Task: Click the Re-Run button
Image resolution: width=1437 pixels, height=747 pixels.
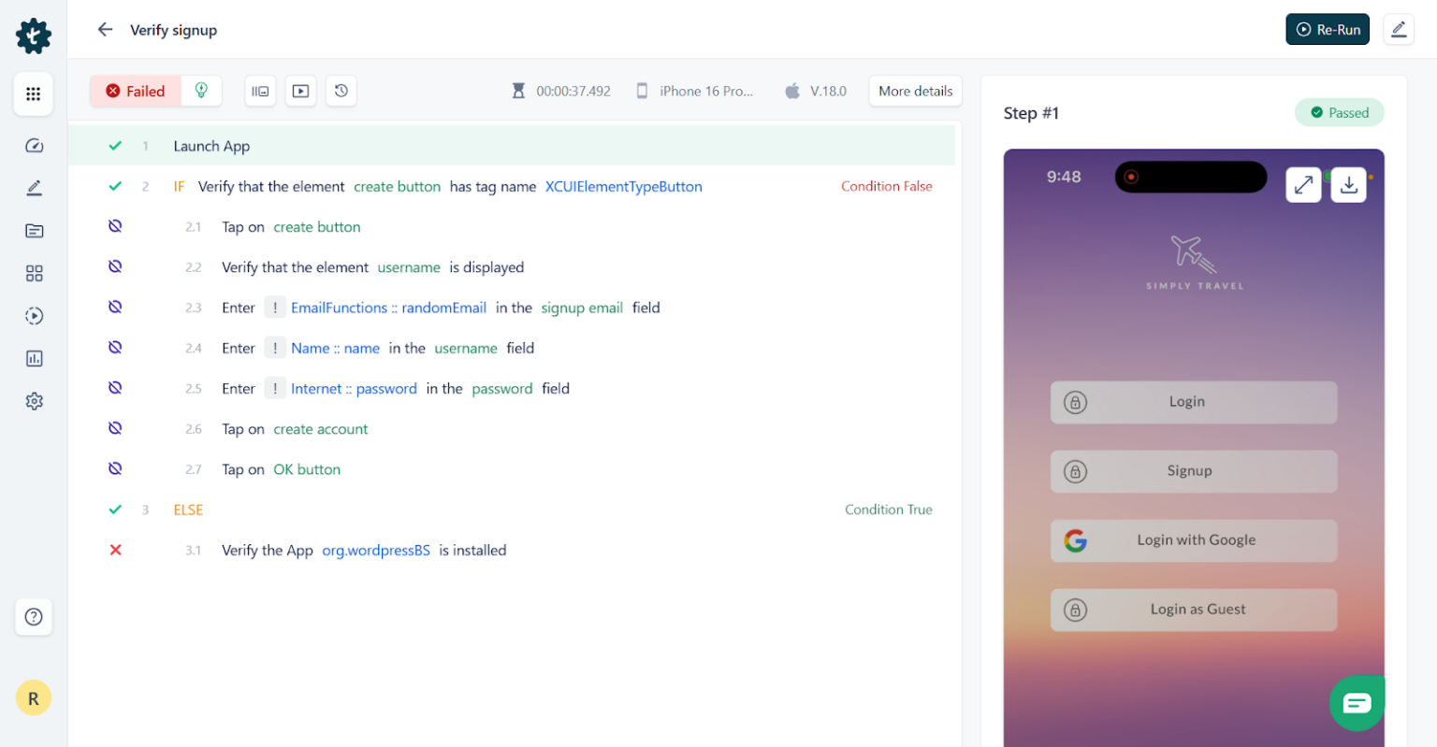Action: [1327, 29]
